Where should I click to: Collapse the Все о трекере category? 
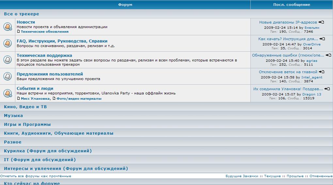point(22,14)
